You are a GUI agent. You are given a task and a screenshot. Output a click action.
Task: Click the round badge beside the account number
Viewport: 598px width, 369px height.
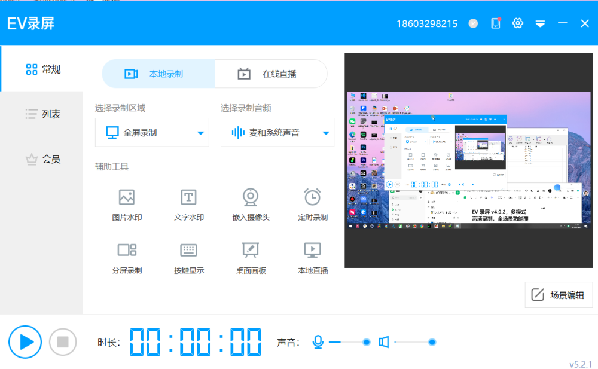[x=473, y=23]
